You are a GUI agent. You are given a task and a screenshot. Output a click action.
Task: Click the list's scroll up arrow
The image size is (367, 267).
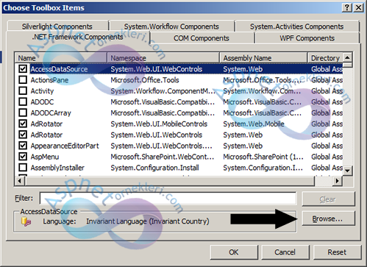pyautogui.click(x=347, y=57)
